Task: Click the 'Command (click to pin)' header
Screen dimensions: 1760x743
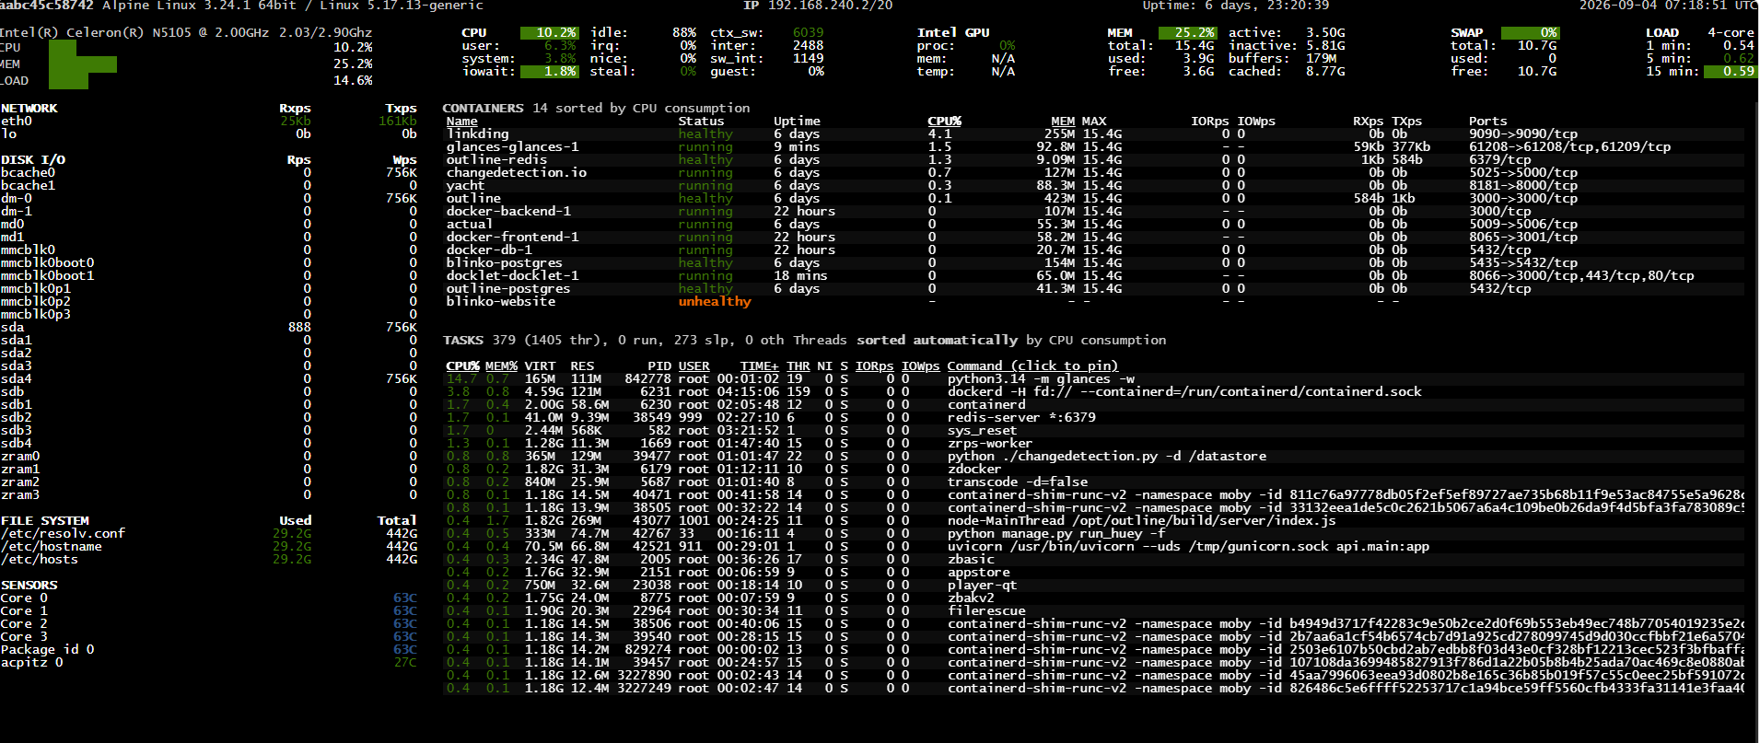Action: point(1032,366)
